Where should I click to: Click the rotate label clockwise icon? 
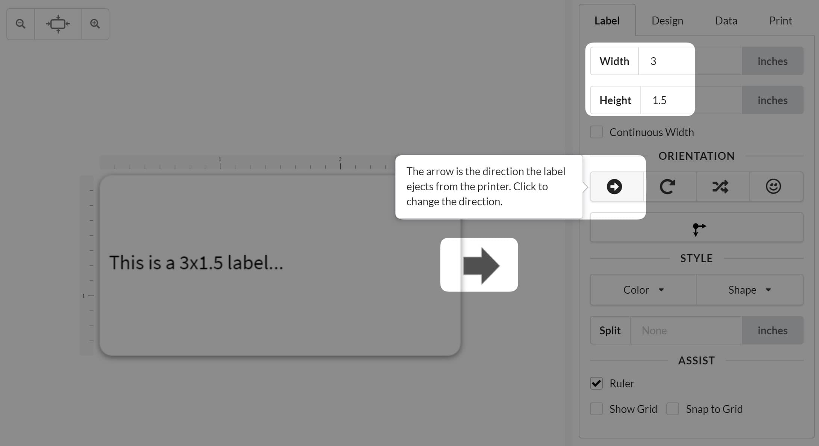point(667,187)
